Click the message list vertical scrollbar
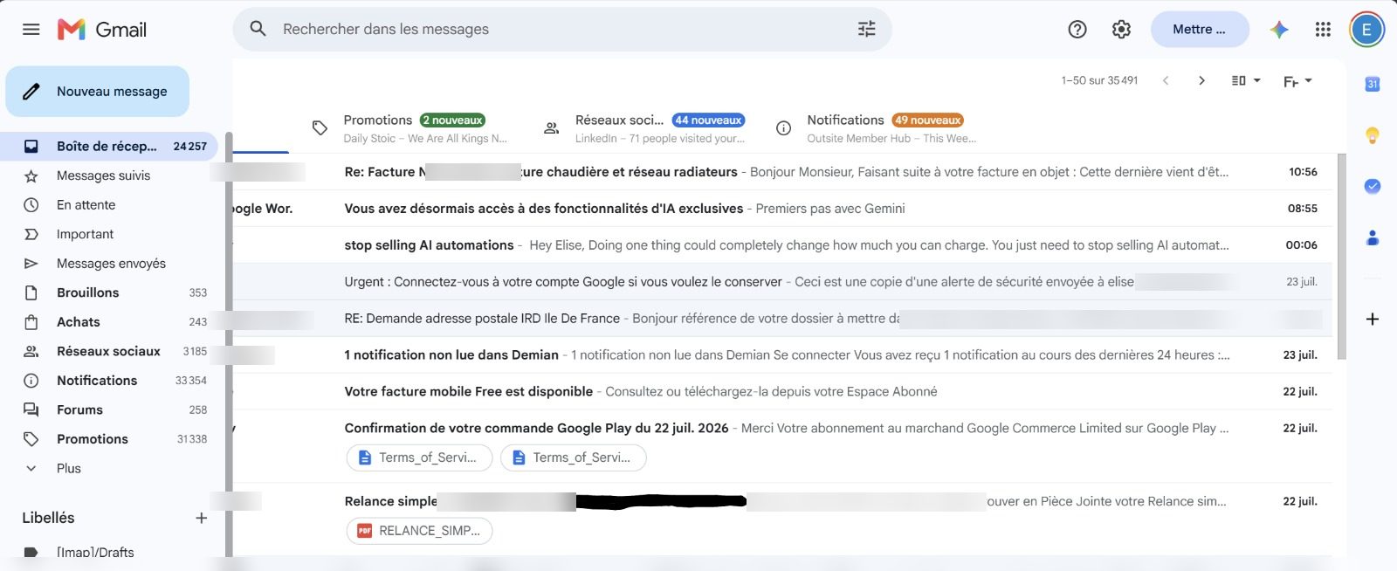The width and height of the screenshot is (1397, 571). tap(1342, 256)
